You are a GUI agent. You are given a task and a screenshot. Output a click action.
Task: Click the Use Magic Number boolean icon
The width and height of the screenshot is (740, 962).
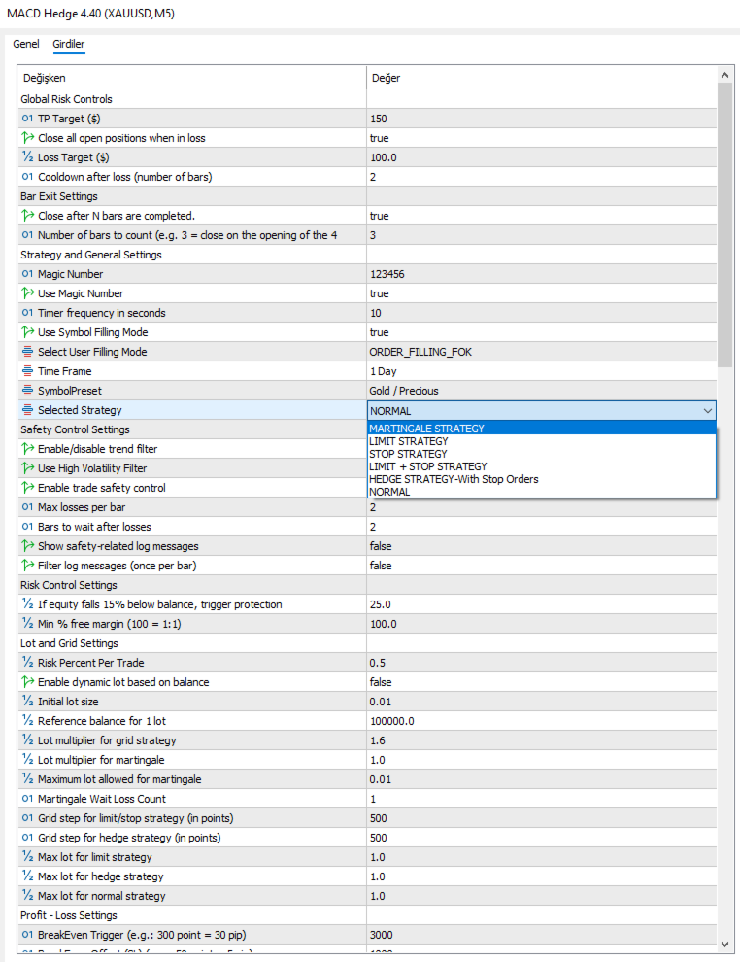(x=27, y=293)
